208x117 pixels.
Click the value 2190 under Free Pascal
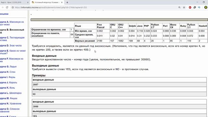(99, 41)
